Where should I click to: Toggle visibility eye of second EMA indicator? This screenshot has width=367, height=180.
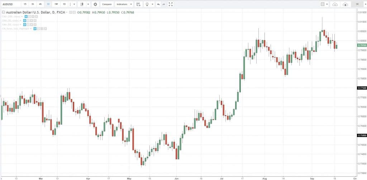[25, 20]
